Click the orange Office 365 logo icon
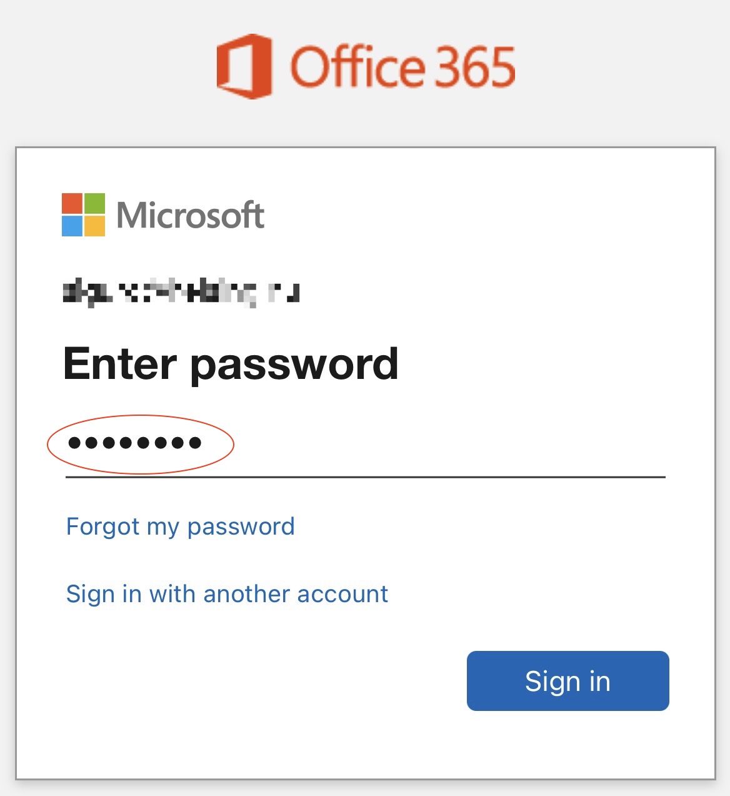The height and width of the screenshot is (796, 730). point(244,66)
